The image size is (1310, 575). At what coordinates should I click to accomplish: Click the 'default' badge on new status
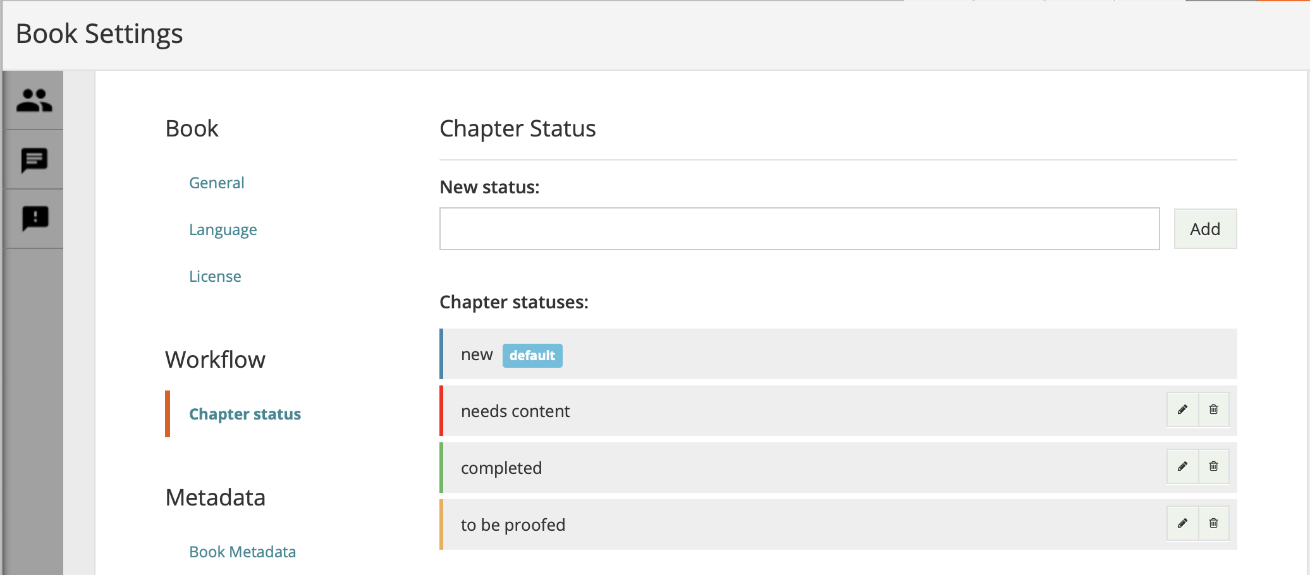point(532,355)
